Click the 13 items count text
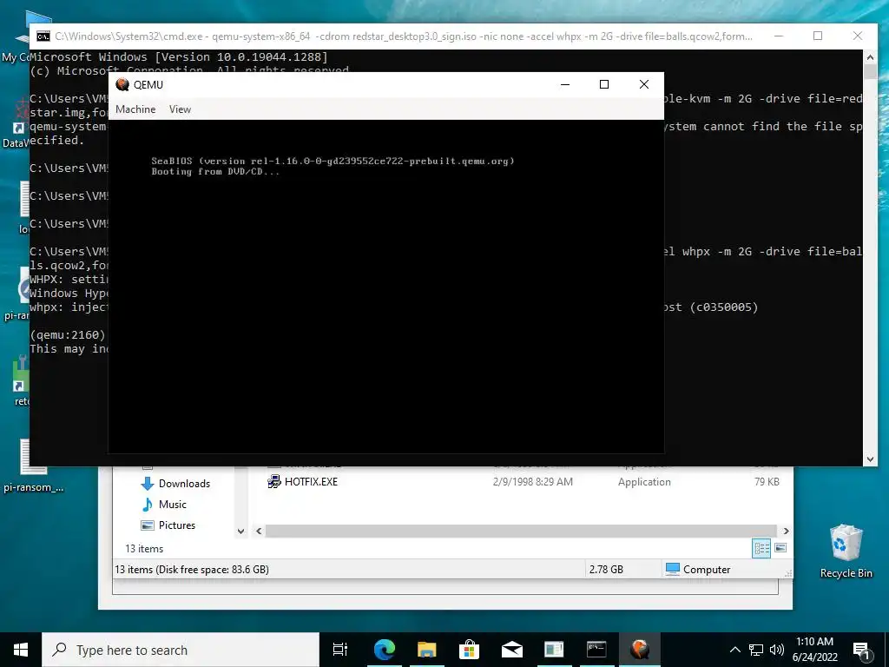Viewport: 889px width, 667px height. click(x=144, y=549)
